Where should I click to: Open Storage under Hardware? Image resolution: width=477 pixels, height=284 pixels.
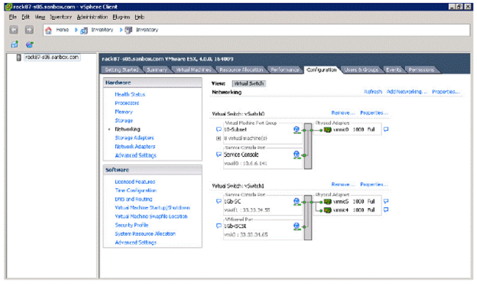coord(124,121)
